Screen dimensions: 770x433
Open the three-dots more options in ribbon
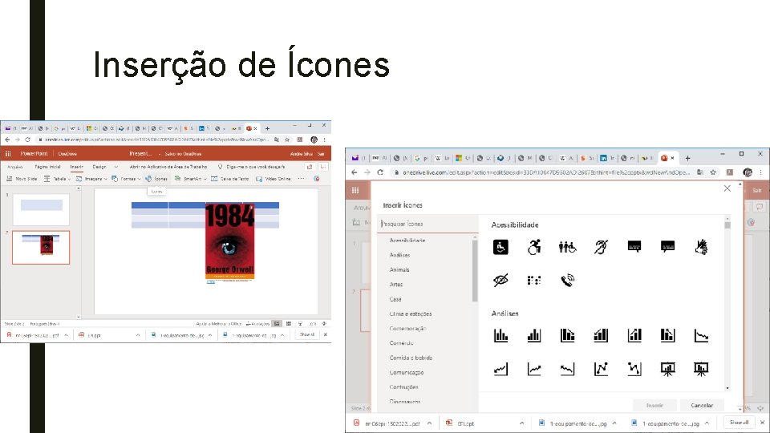(x=301, y=179)
